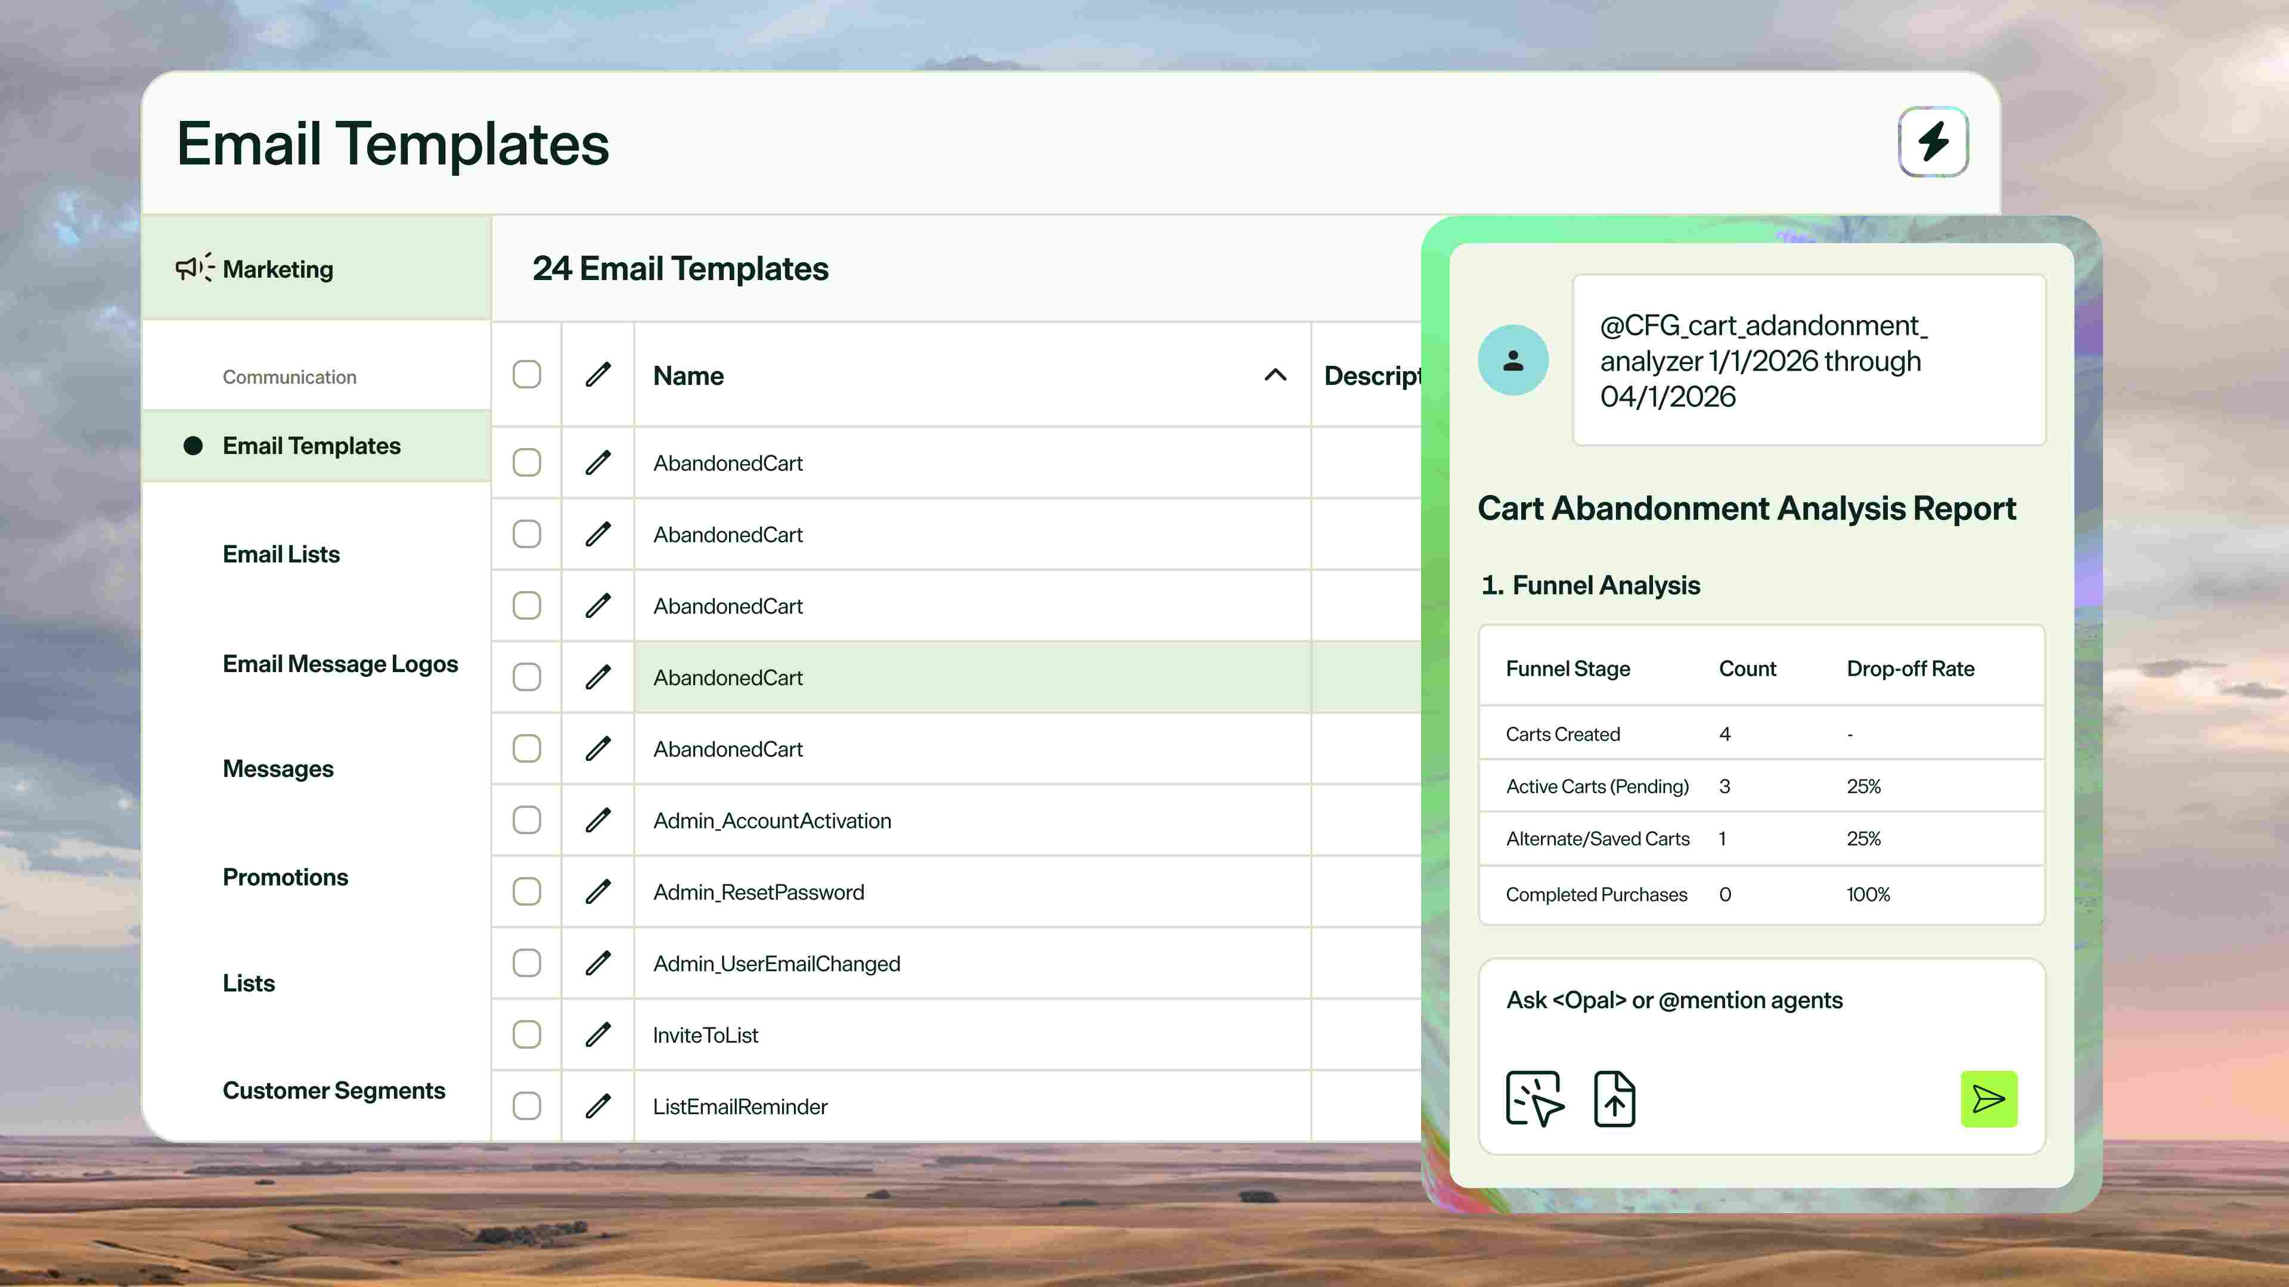2289x1287 pixels.
Task: Go to Email Lists in sidebar
Action: pos(281,554)
